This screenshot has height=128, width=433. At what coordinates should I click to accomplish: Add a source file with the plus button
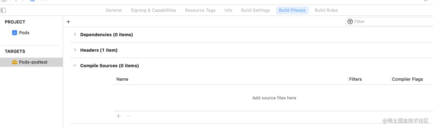coord(119,116)
